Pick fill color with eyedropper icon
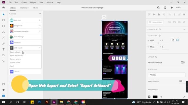The height and width of the screenshot is (105, 188). point(184,97)
